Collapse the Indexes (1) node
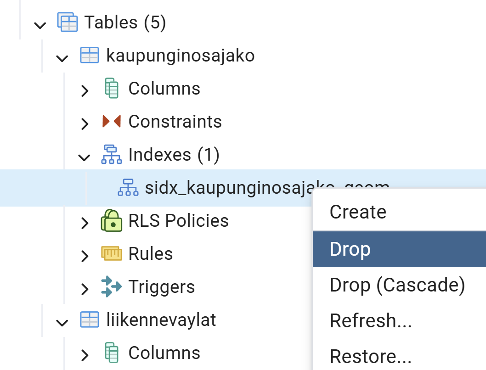Screen dimensions: 486x370 84,157
